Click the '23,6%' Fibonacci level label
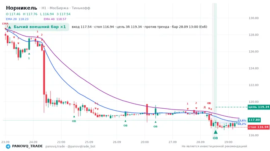The height and width of the screenshot is (151, 270). click(242, 120)
